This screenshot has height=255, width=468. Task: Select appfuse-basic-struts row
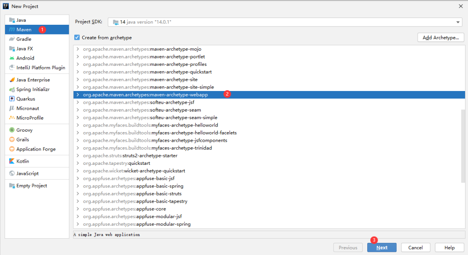pyautogui.click(x=269, y=194)
